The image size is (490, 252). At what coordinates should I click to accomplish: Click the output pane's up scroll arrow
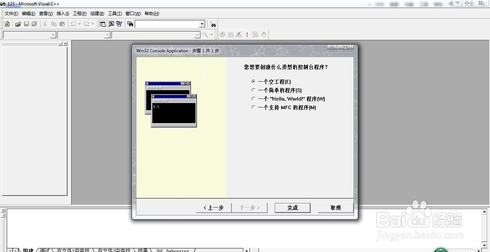(485, 212)
